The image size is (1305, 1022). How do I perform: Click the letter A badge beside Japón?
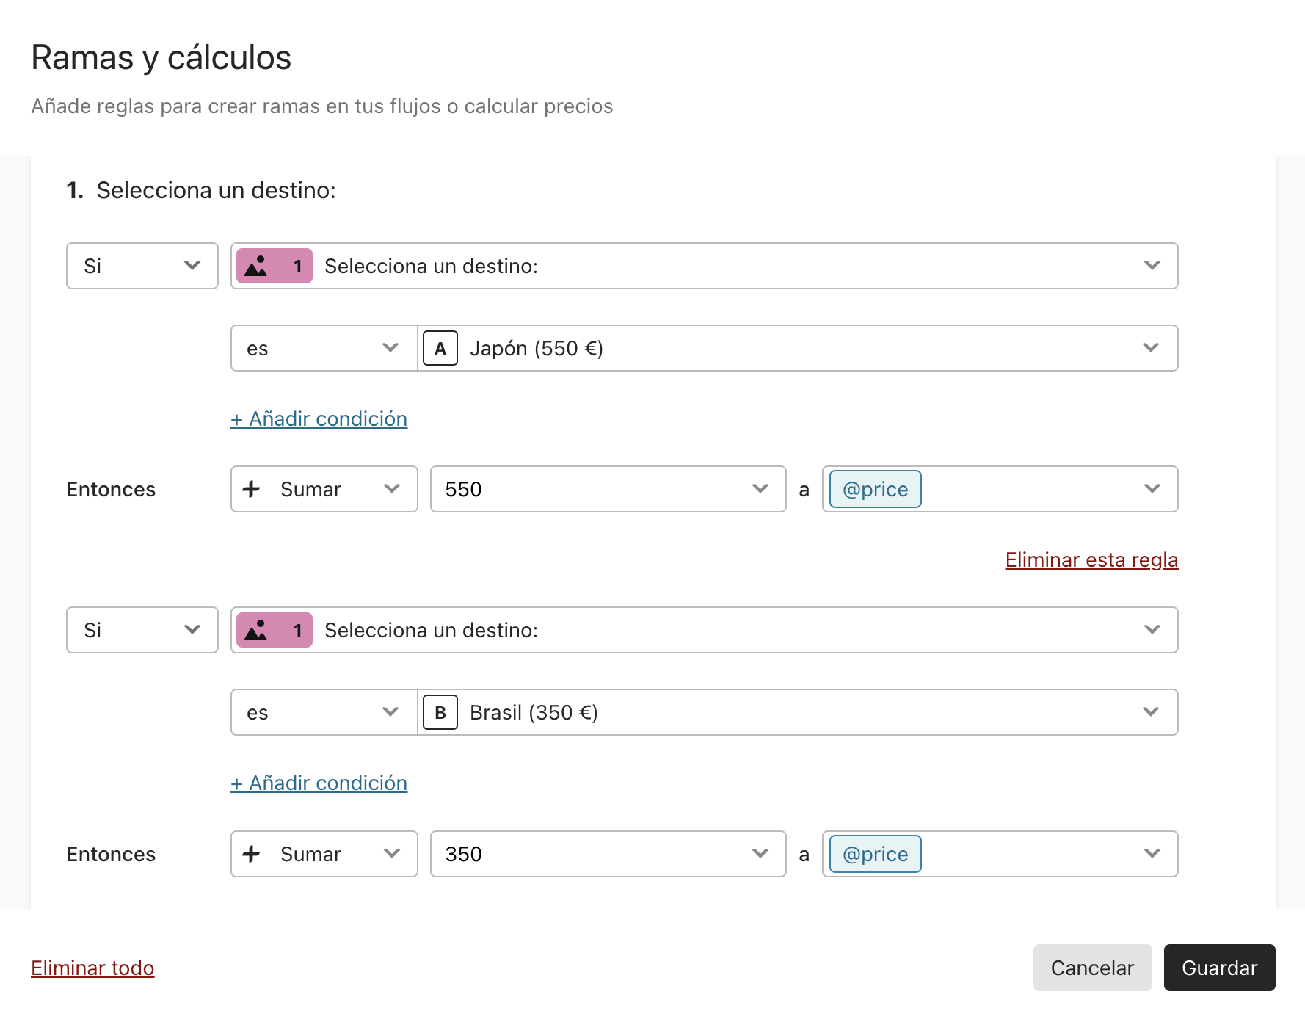[440, 348]
